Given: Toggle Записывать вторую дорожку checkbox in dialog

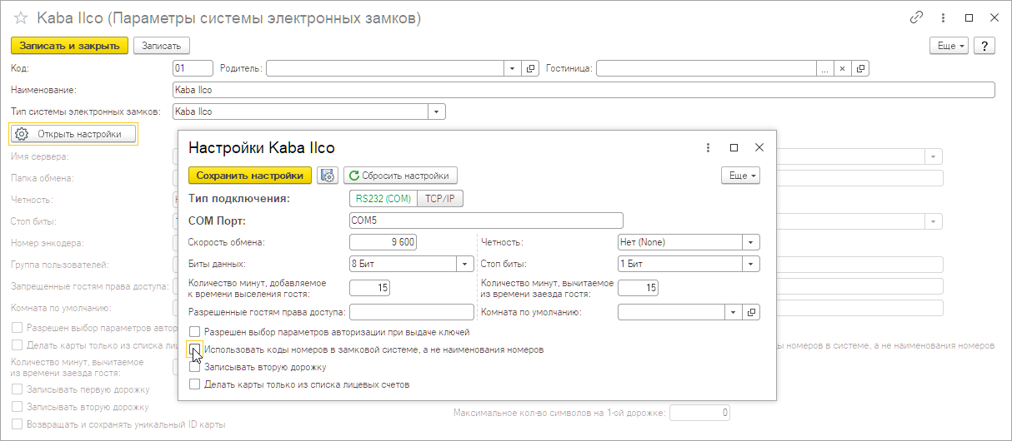Looking at the screenshot, I should click(x=195, y=367).
